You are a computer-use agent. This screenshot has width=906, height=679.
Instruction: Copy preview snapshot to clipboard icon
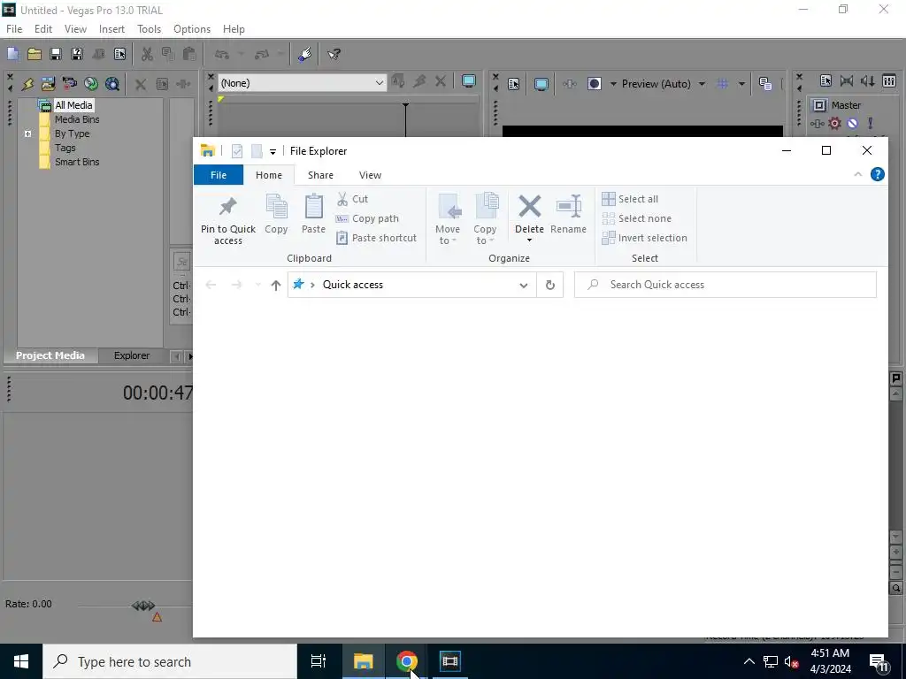point(765,84)
